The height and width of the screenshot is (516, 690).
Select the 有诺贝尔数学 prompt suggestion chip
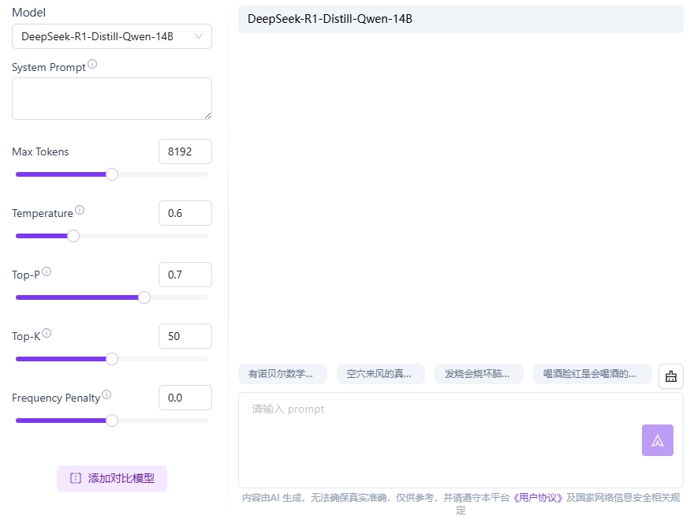(x=285, y=373)
